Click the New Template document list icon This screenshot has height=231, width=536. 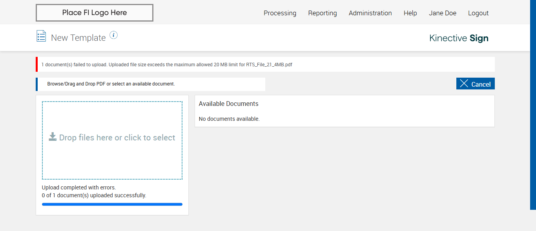[41, 36]
